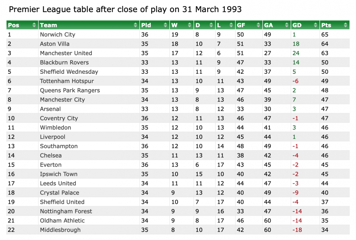356x240 pixels.
Task: Sort by Pld using its arrow icon
Action: (x=166, y=25)
